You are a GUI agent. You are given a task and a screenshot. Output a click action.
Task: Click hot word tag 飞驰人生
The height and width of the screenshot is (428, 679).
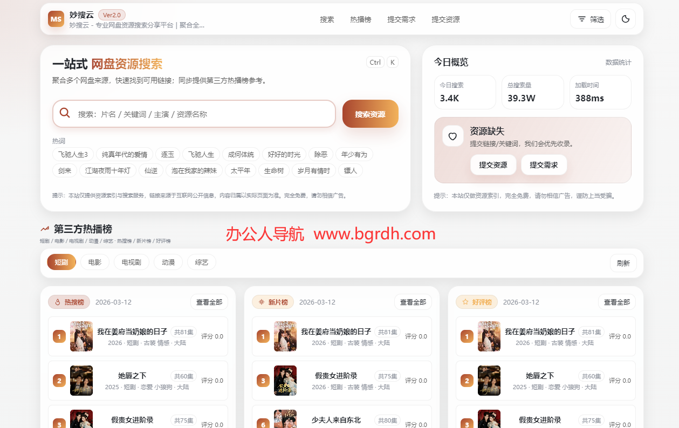(x=201, y=155)
